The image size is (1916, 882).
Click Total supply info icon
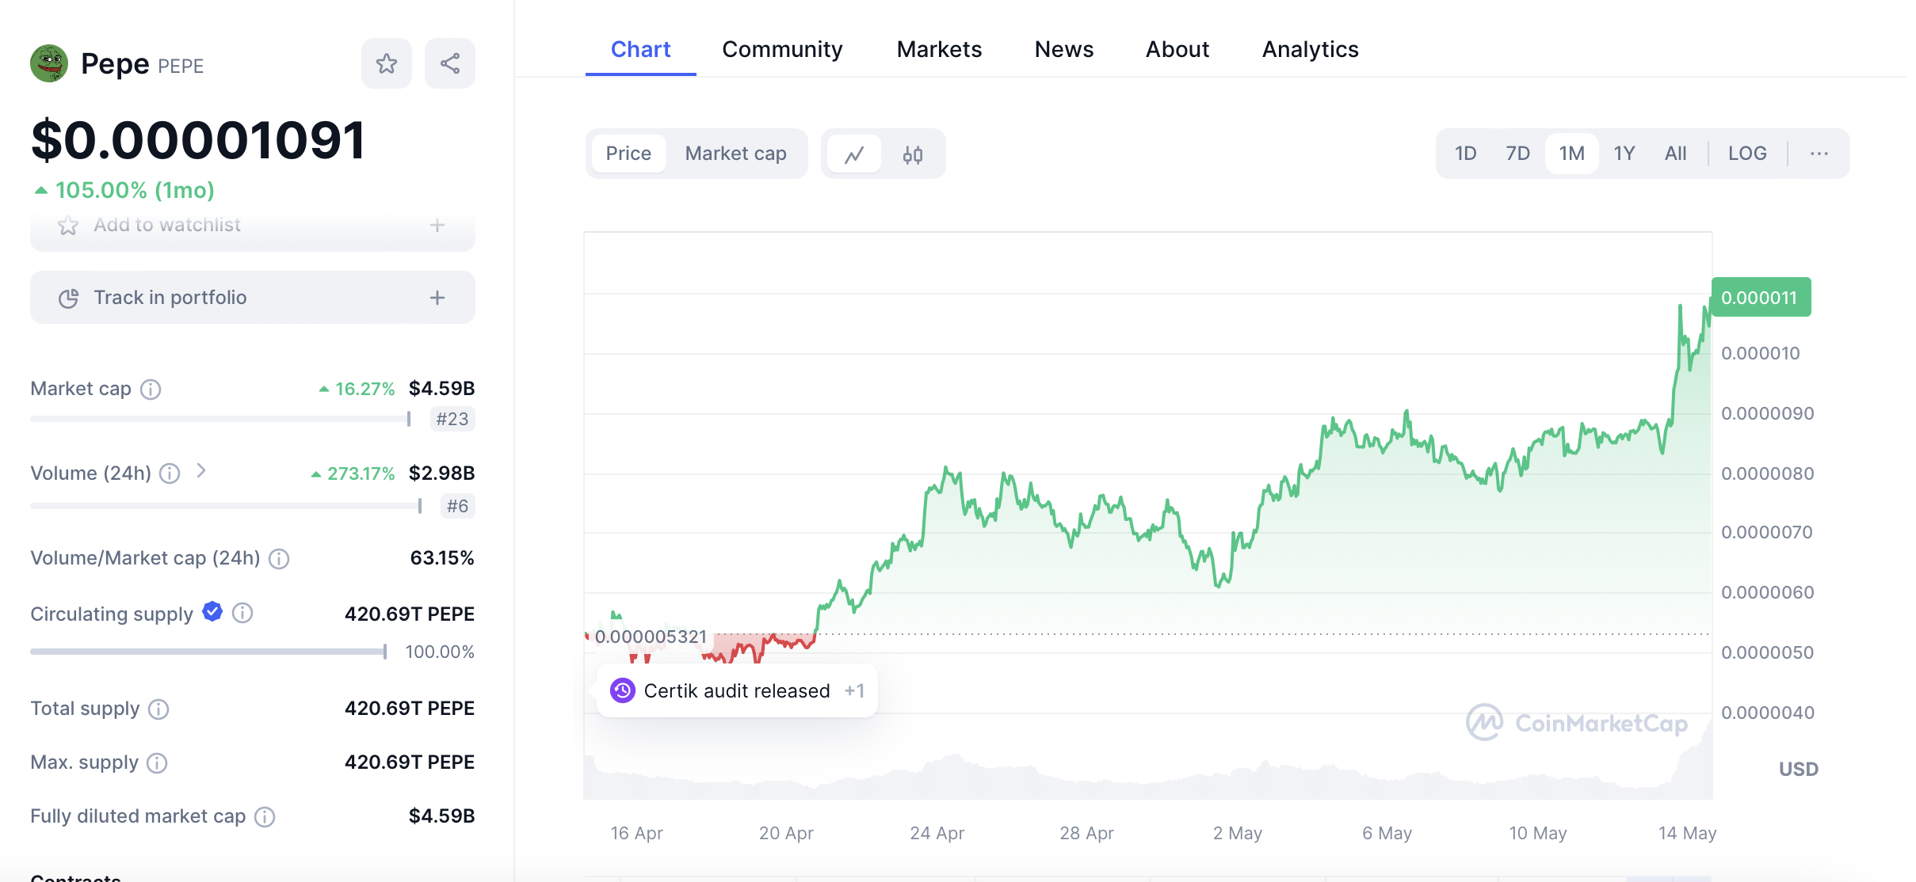click(158, 709)
